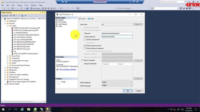Click the Copy toolbar icon

coord(61,8)
